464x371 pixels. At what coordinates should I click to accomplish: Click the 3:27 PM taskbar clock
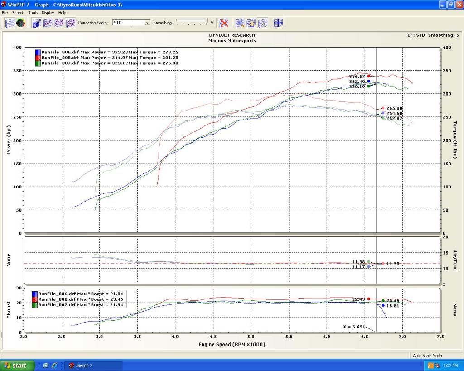[x=450, y=366]
